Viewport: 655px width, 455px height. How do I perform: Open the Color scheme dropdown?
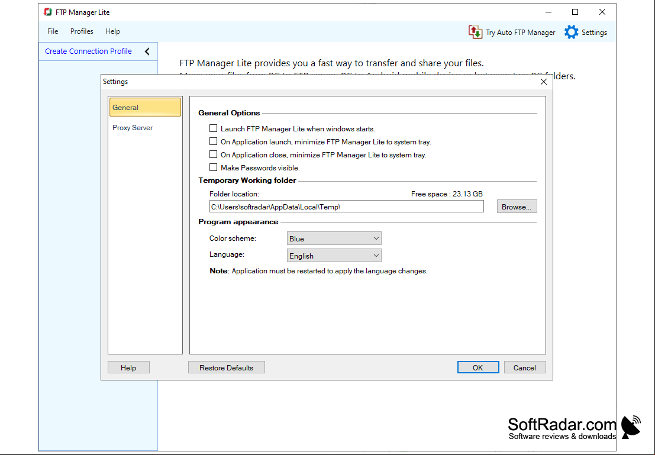point(334,238)
